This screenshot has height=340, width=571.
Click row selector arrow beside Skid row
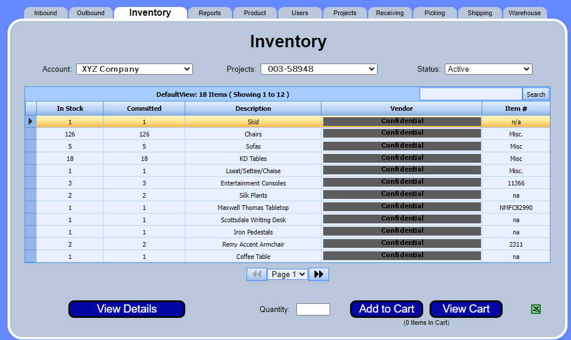click(30, 122)
